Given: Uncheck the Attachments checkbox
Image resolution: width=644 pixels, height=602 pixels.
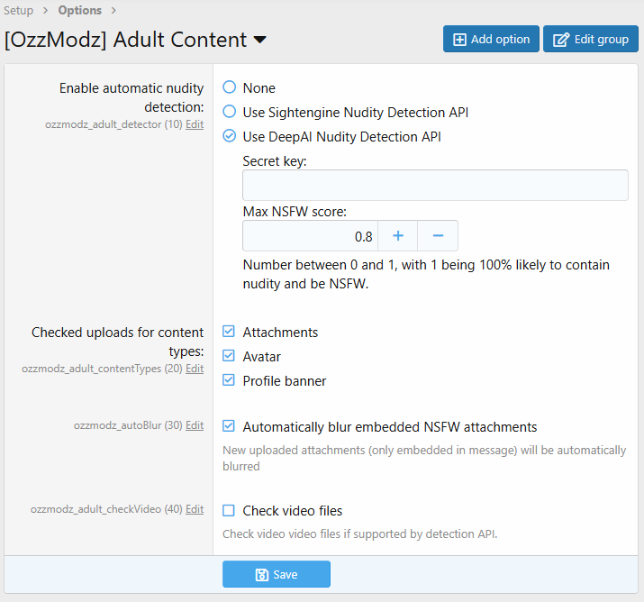Looking at the screenshot, I should (x=230, y=332).
